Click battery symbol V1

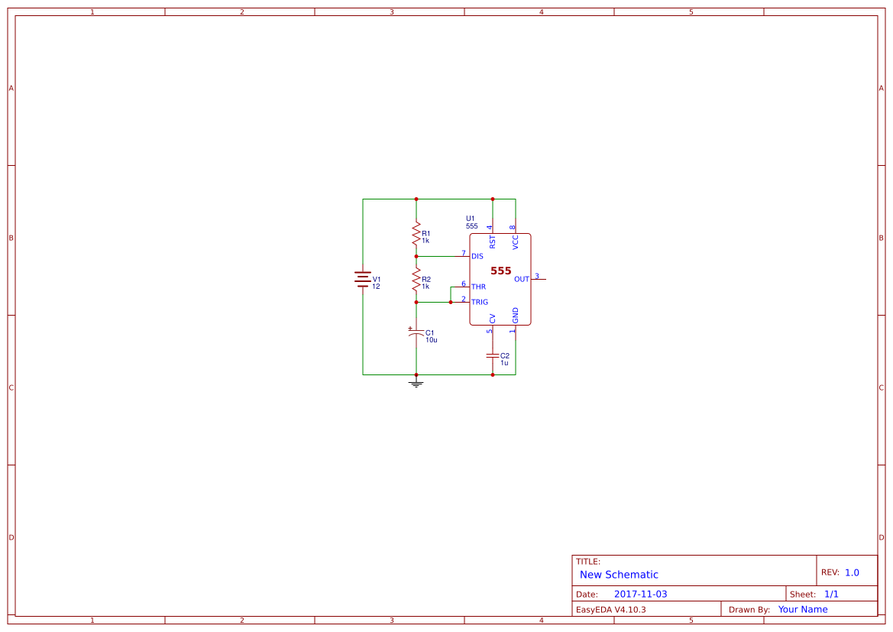tap(362, 279)
